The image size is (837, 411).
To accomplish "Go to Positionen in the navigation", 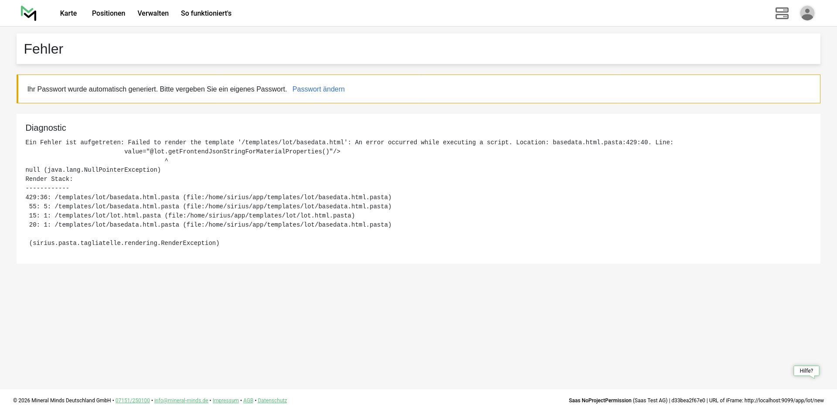I will pyautogui.click(x=109, y=14).
